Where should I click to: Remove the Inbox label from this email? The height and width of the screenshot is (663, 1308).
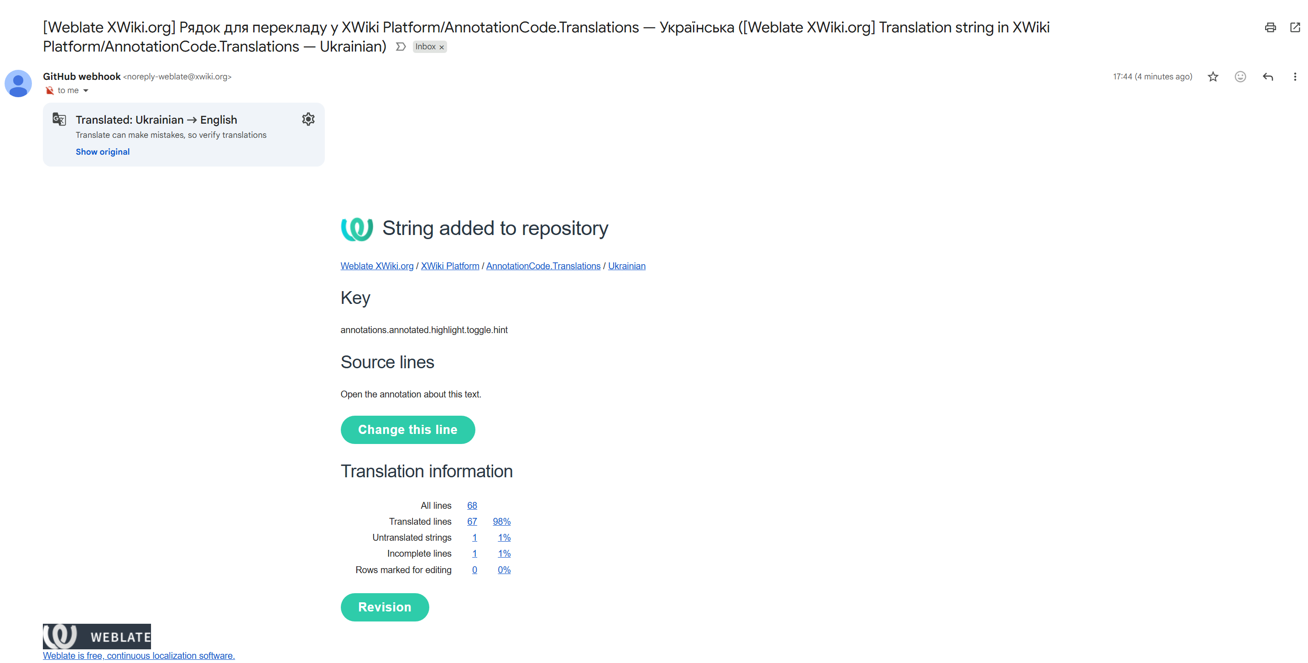pos(442,47)
